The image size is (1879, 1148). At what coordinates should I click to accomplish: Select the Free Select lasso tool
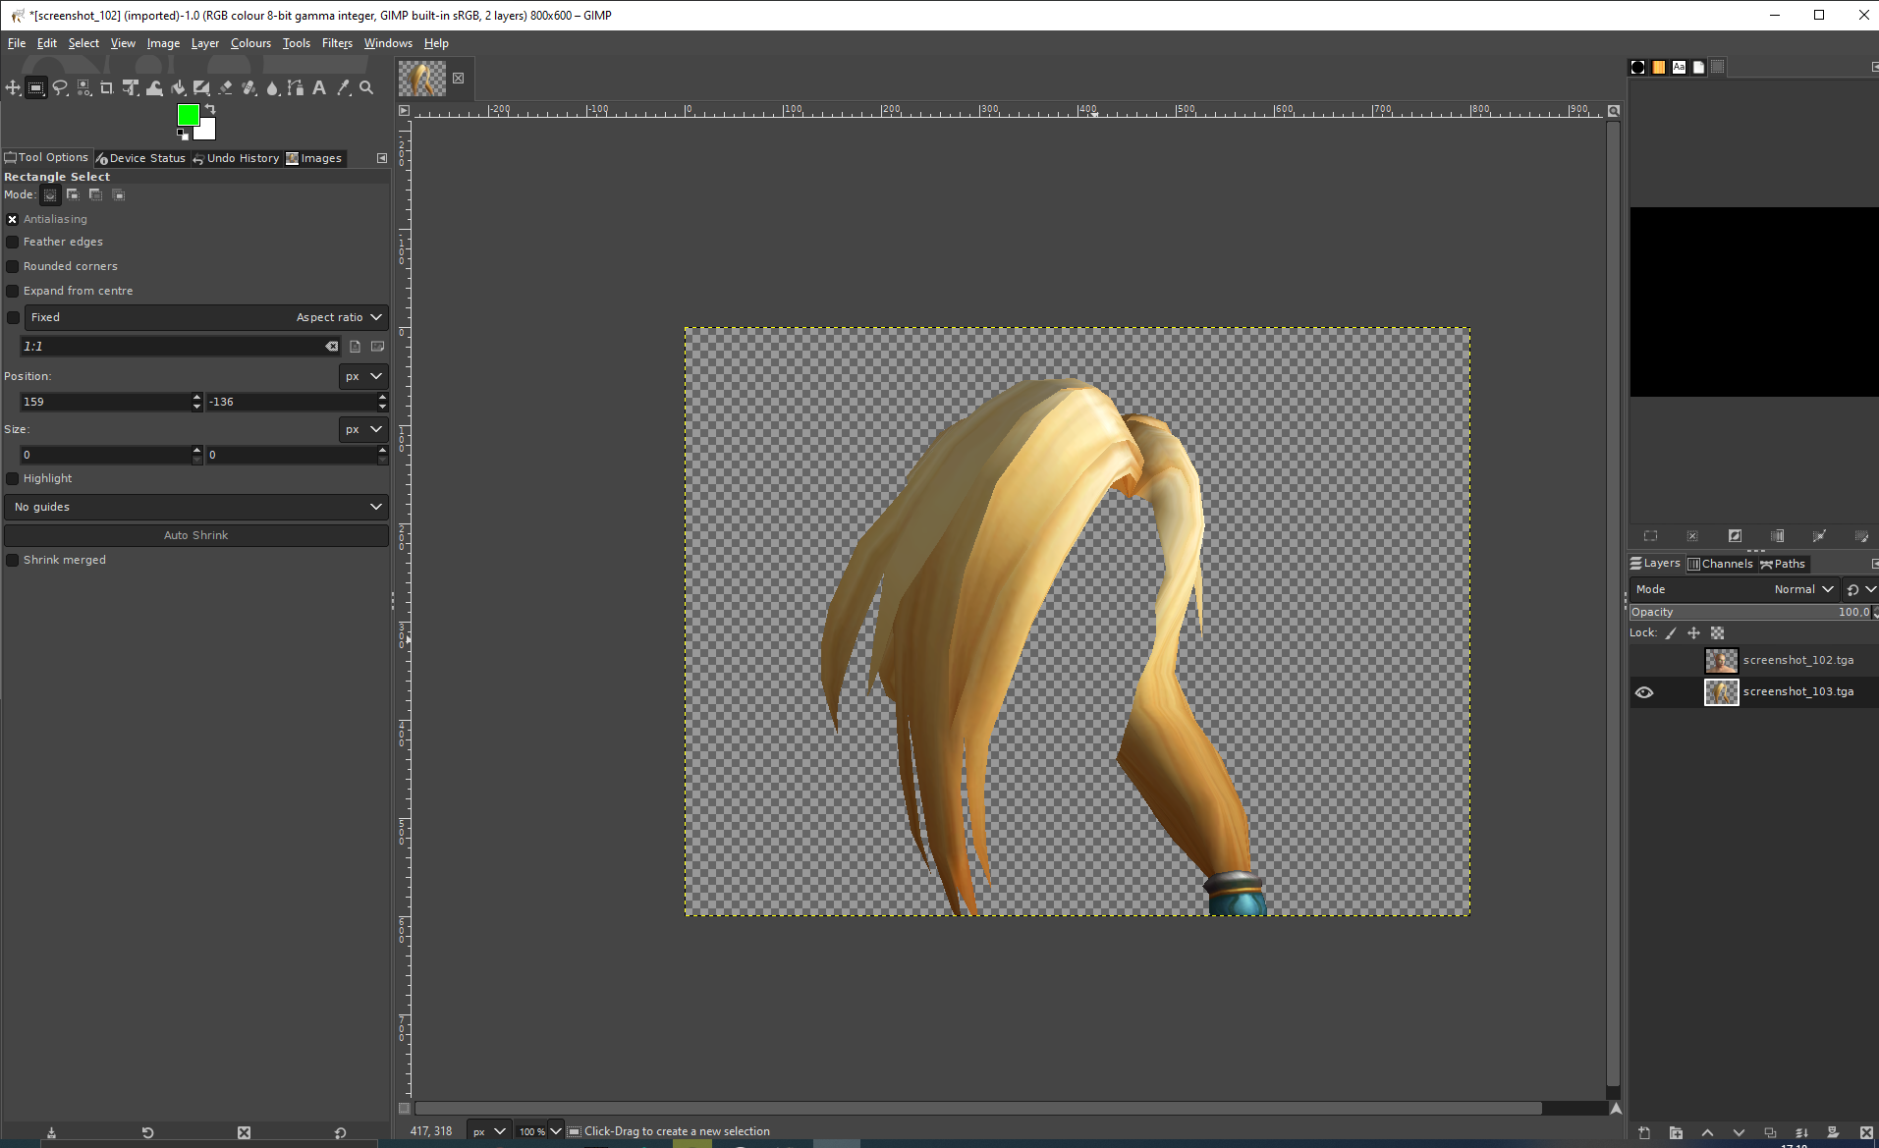click(x=60, y=88)
